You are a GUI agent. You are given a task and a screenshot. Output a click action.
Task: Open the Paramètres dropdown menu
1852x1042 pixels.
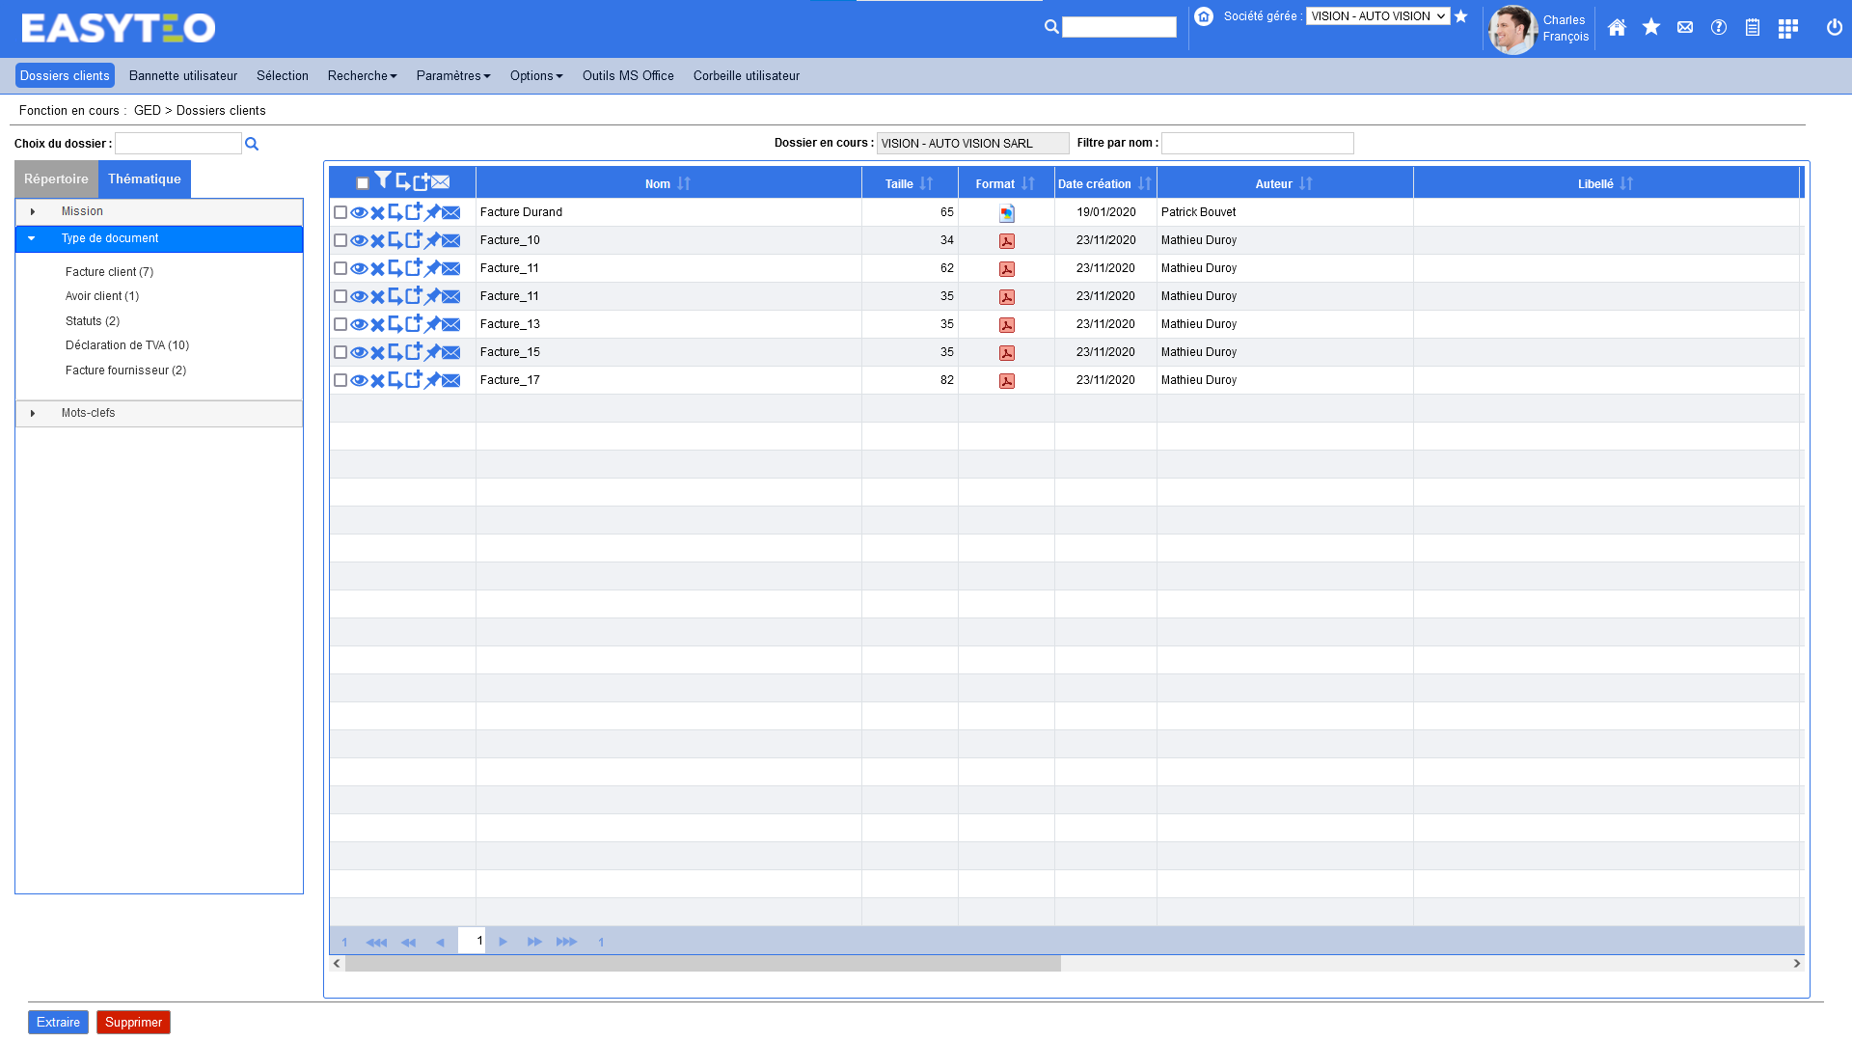[x=453, y=76]
